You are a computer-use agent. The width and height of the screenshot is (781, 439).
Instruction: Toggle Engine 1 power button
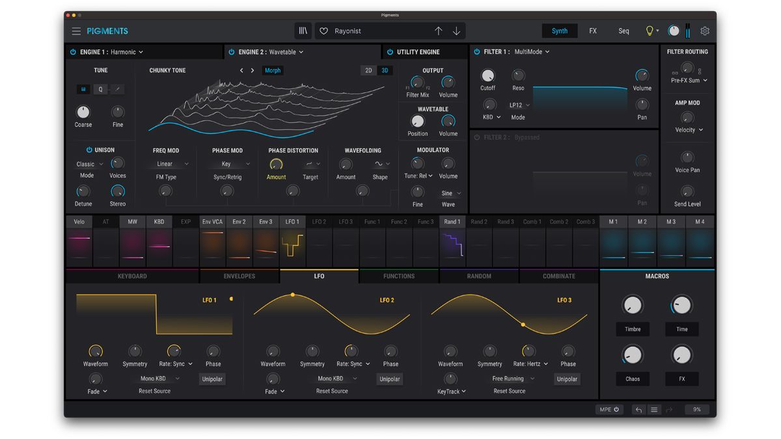[x=73, y=52]
